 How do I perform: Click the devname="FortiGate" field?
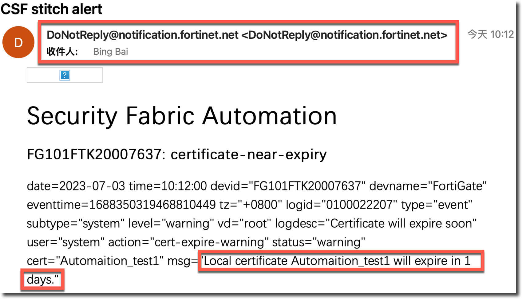[428, 186]
